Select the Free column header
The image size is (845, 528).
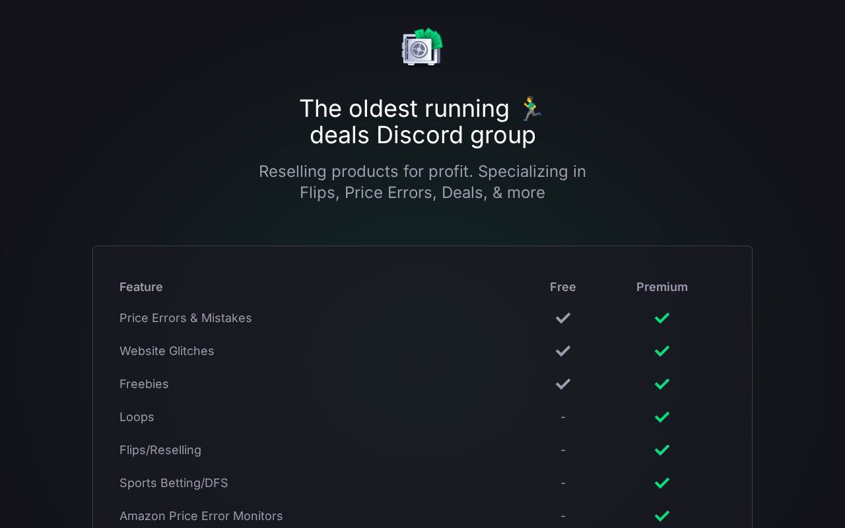562,287
